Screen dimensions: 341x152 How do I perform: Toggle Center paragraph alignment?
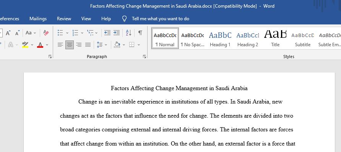pyautogui.click(x=70, y=45)
